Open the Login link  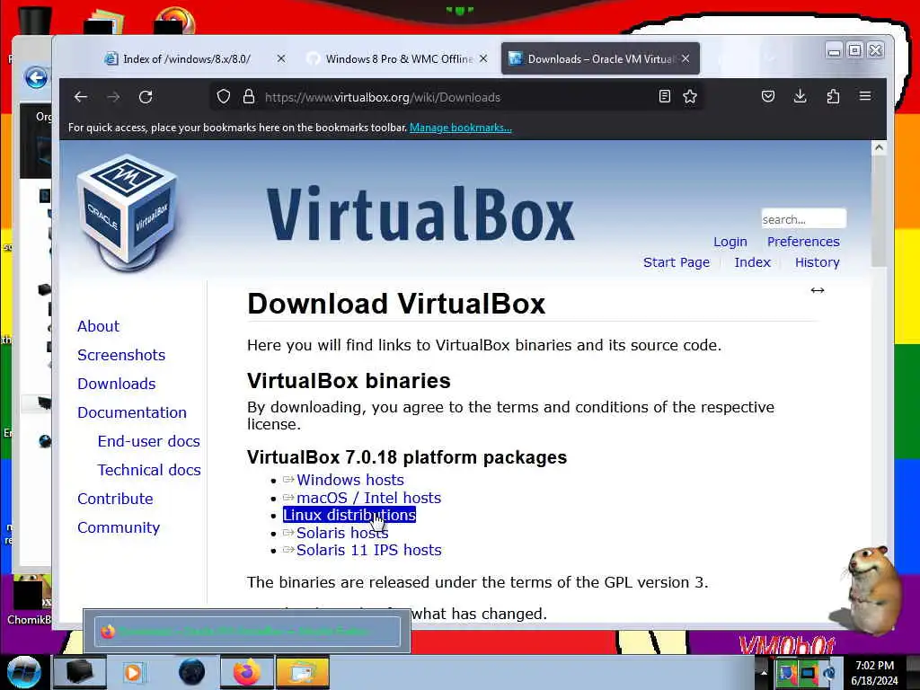[730, 242]
